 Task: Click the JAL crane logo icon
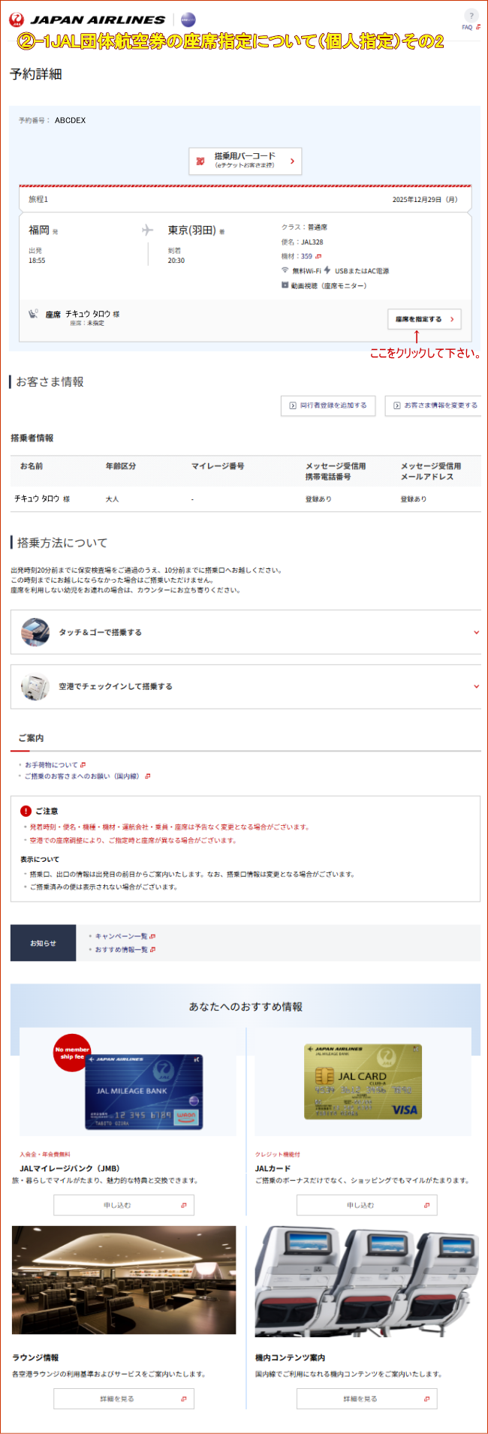click(x=16, y=20)
